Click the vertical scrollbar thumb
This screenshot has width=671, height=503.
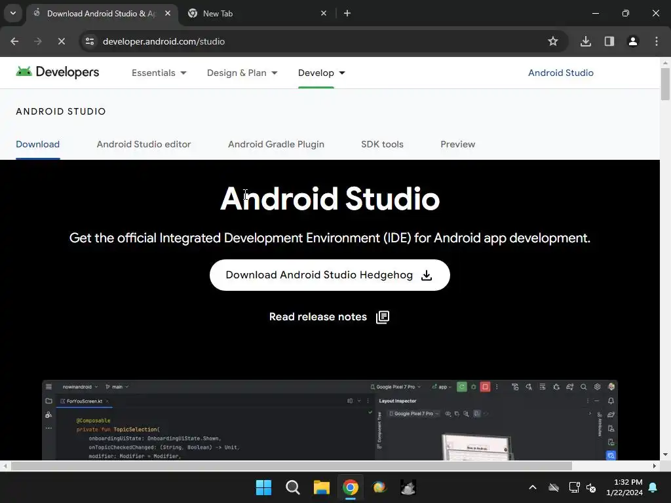(665, 84)
